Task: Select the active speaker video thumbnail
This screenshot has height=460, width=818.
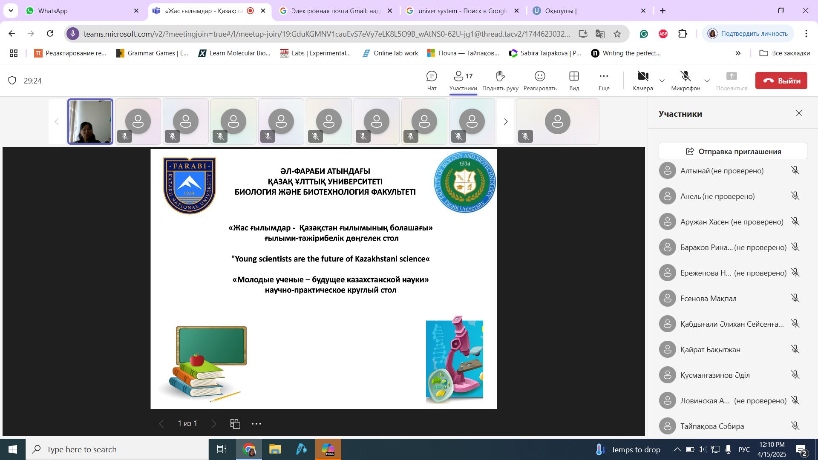Action: tap(90, 122)
